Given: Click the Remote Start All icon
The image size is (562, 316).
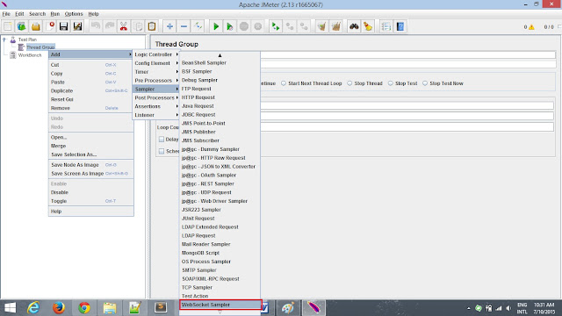Looking at the screenshot, I should (x=276, y=26).
